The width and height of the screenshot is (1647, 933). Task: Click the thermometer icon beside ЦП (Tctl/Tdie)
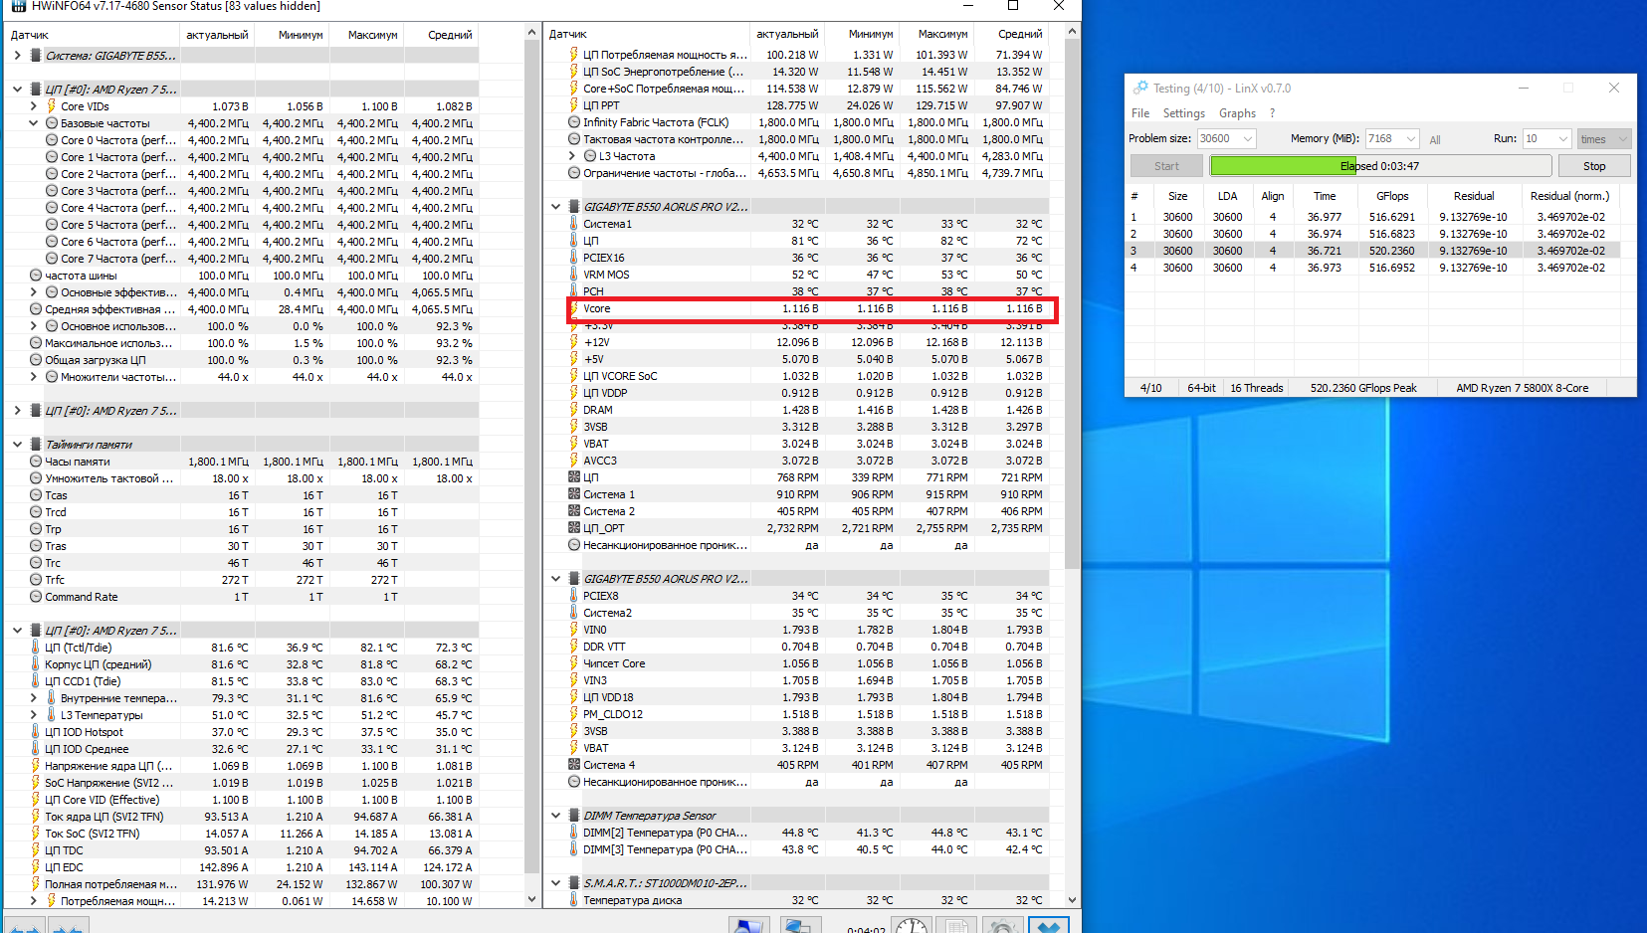36,648
